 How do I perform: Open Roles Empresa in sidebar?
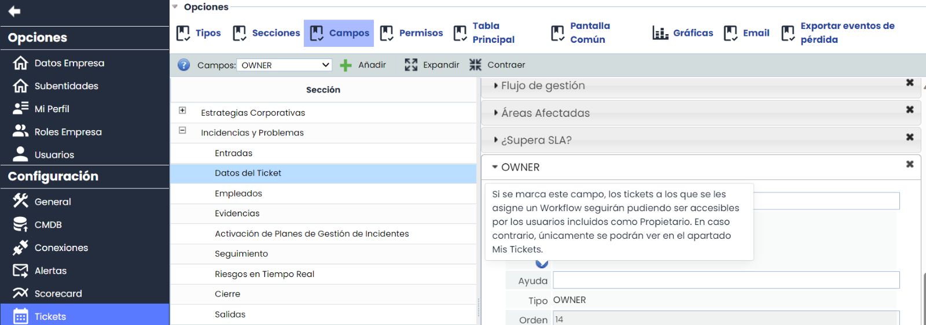coord(68,132)
